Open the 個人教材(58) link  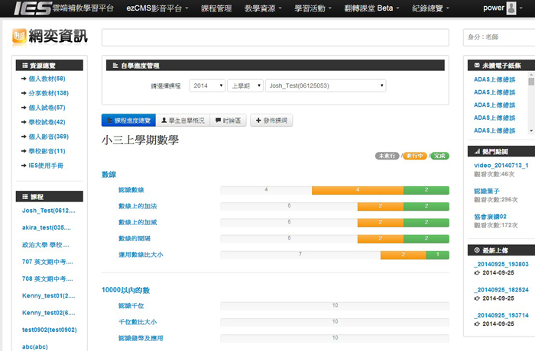[47, 79]
